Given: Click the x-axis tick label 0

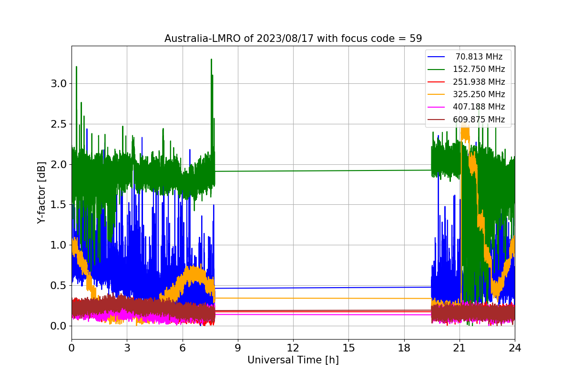Looking at the screenshot, I should coord(71,348).
